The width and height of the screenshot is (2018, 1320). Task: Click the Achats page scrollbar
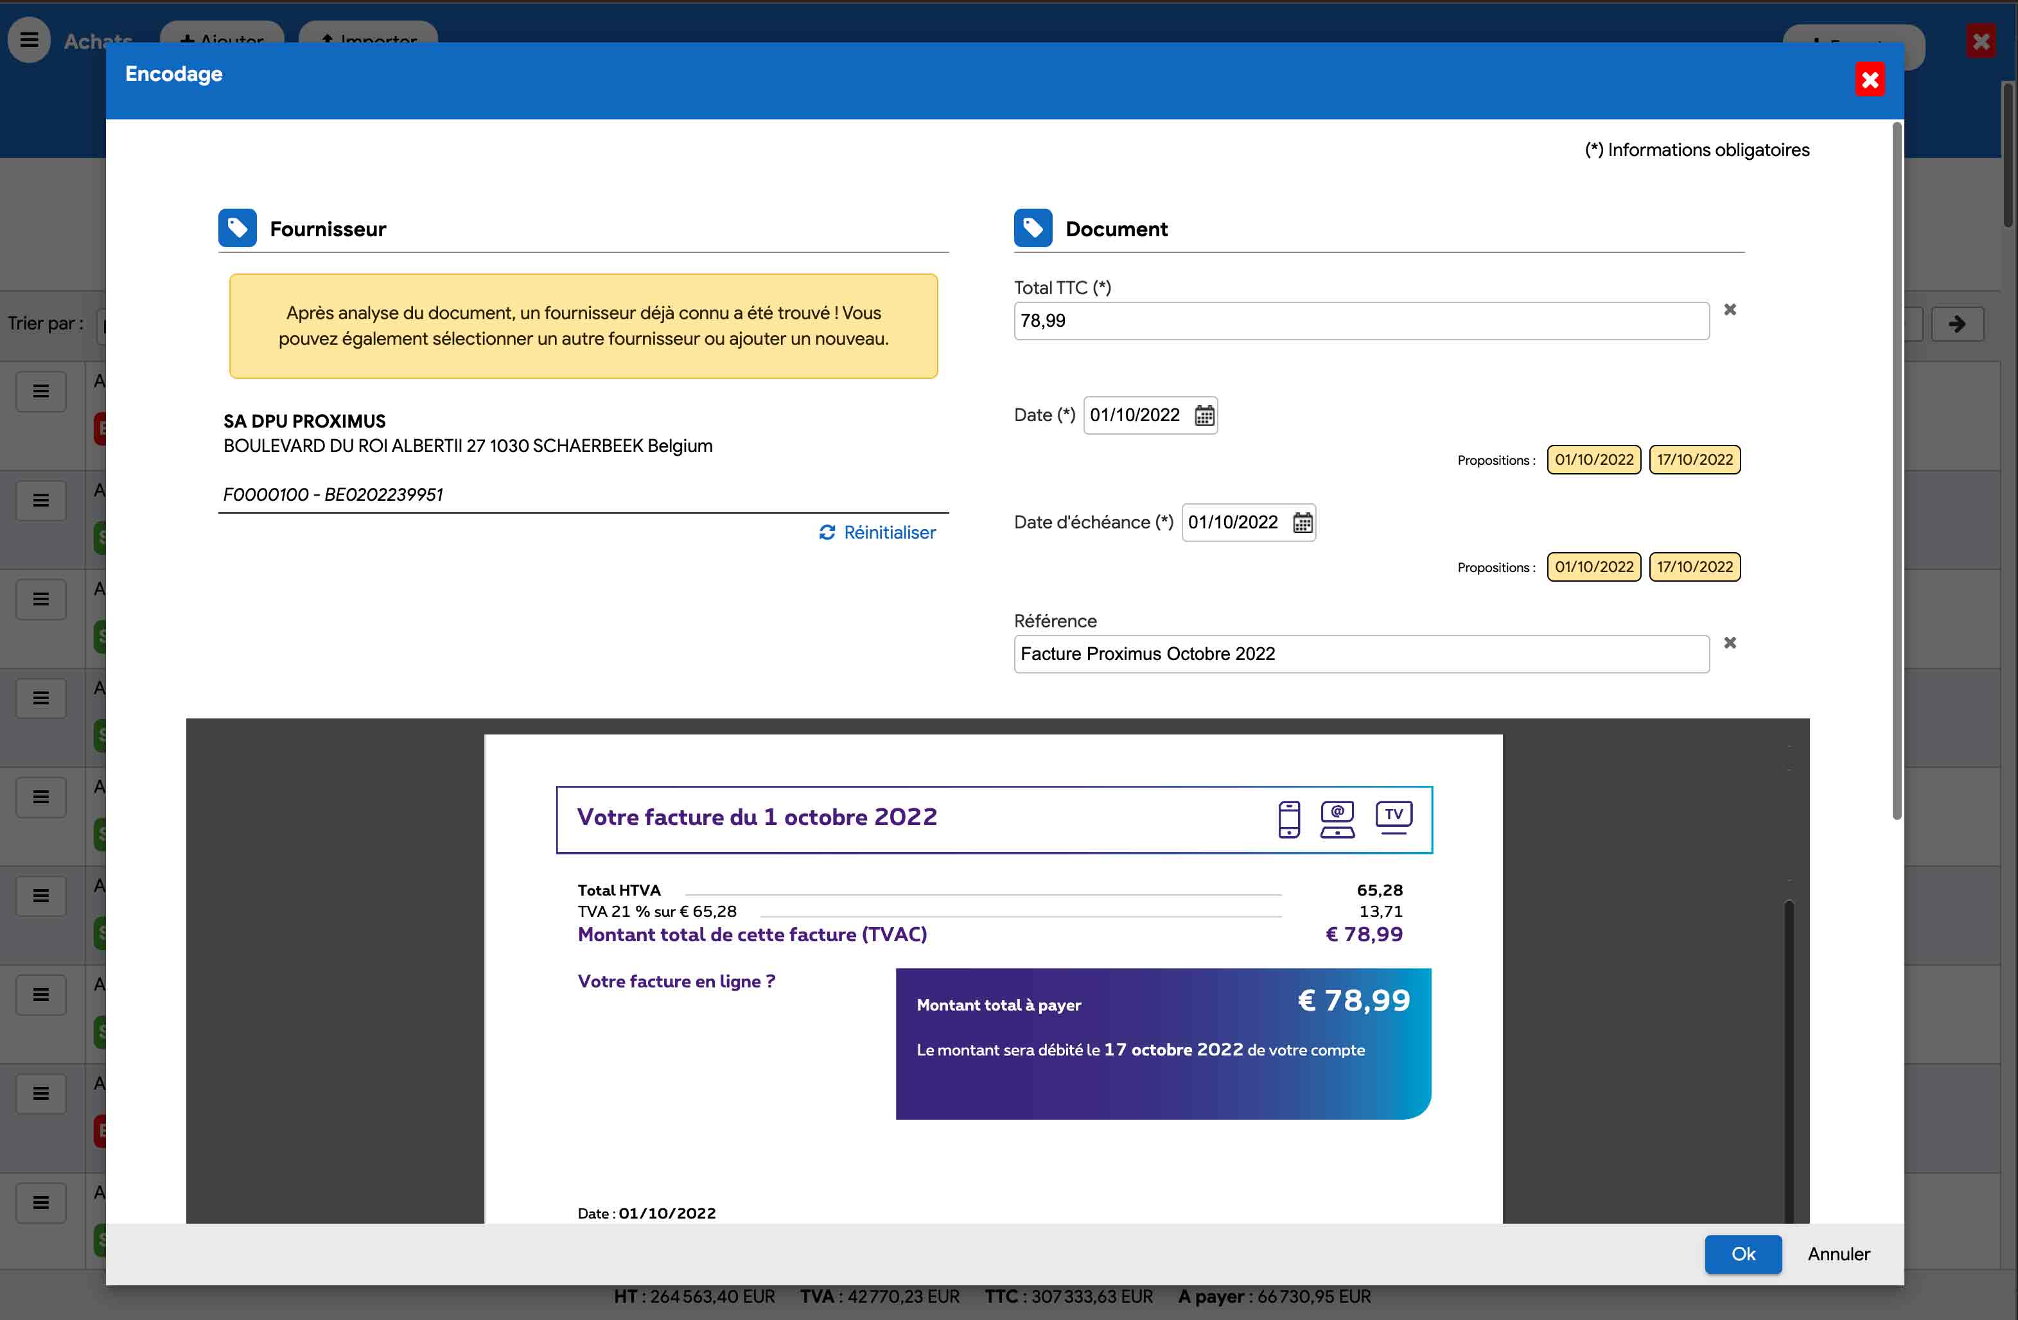click(2008, 154)
